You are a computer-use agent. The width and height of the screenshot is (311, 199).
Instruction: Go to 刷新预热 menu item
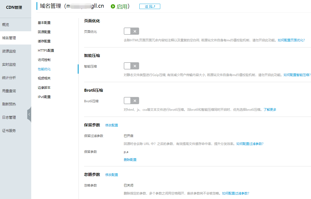9,104
